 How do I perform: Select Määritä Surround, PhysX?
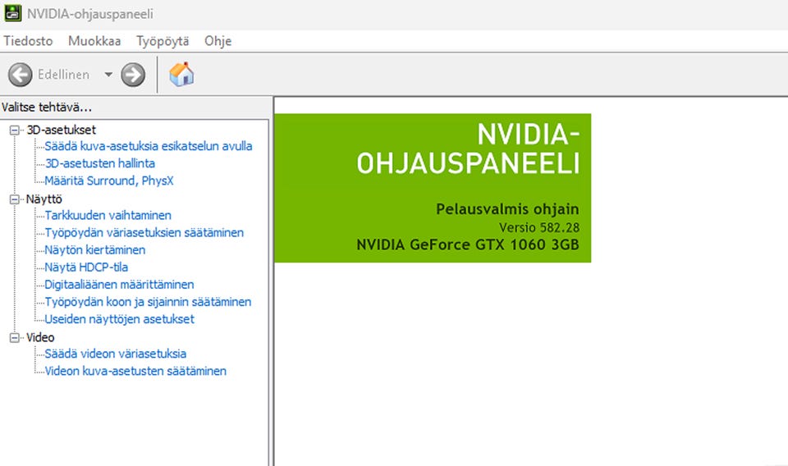click(109, 180)
